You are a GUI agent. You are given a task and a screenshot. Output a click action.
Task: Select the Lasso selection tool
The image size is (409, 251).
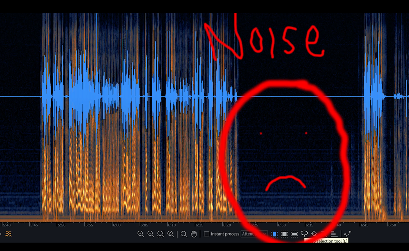pyautogui.click(x=304, y=234)
